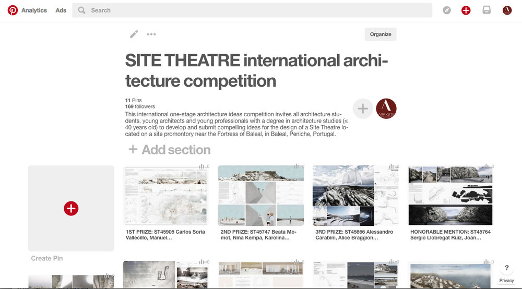Screen dimensions: 522x289
Task: Click the question mark help icon
Action: click(506, 268)
